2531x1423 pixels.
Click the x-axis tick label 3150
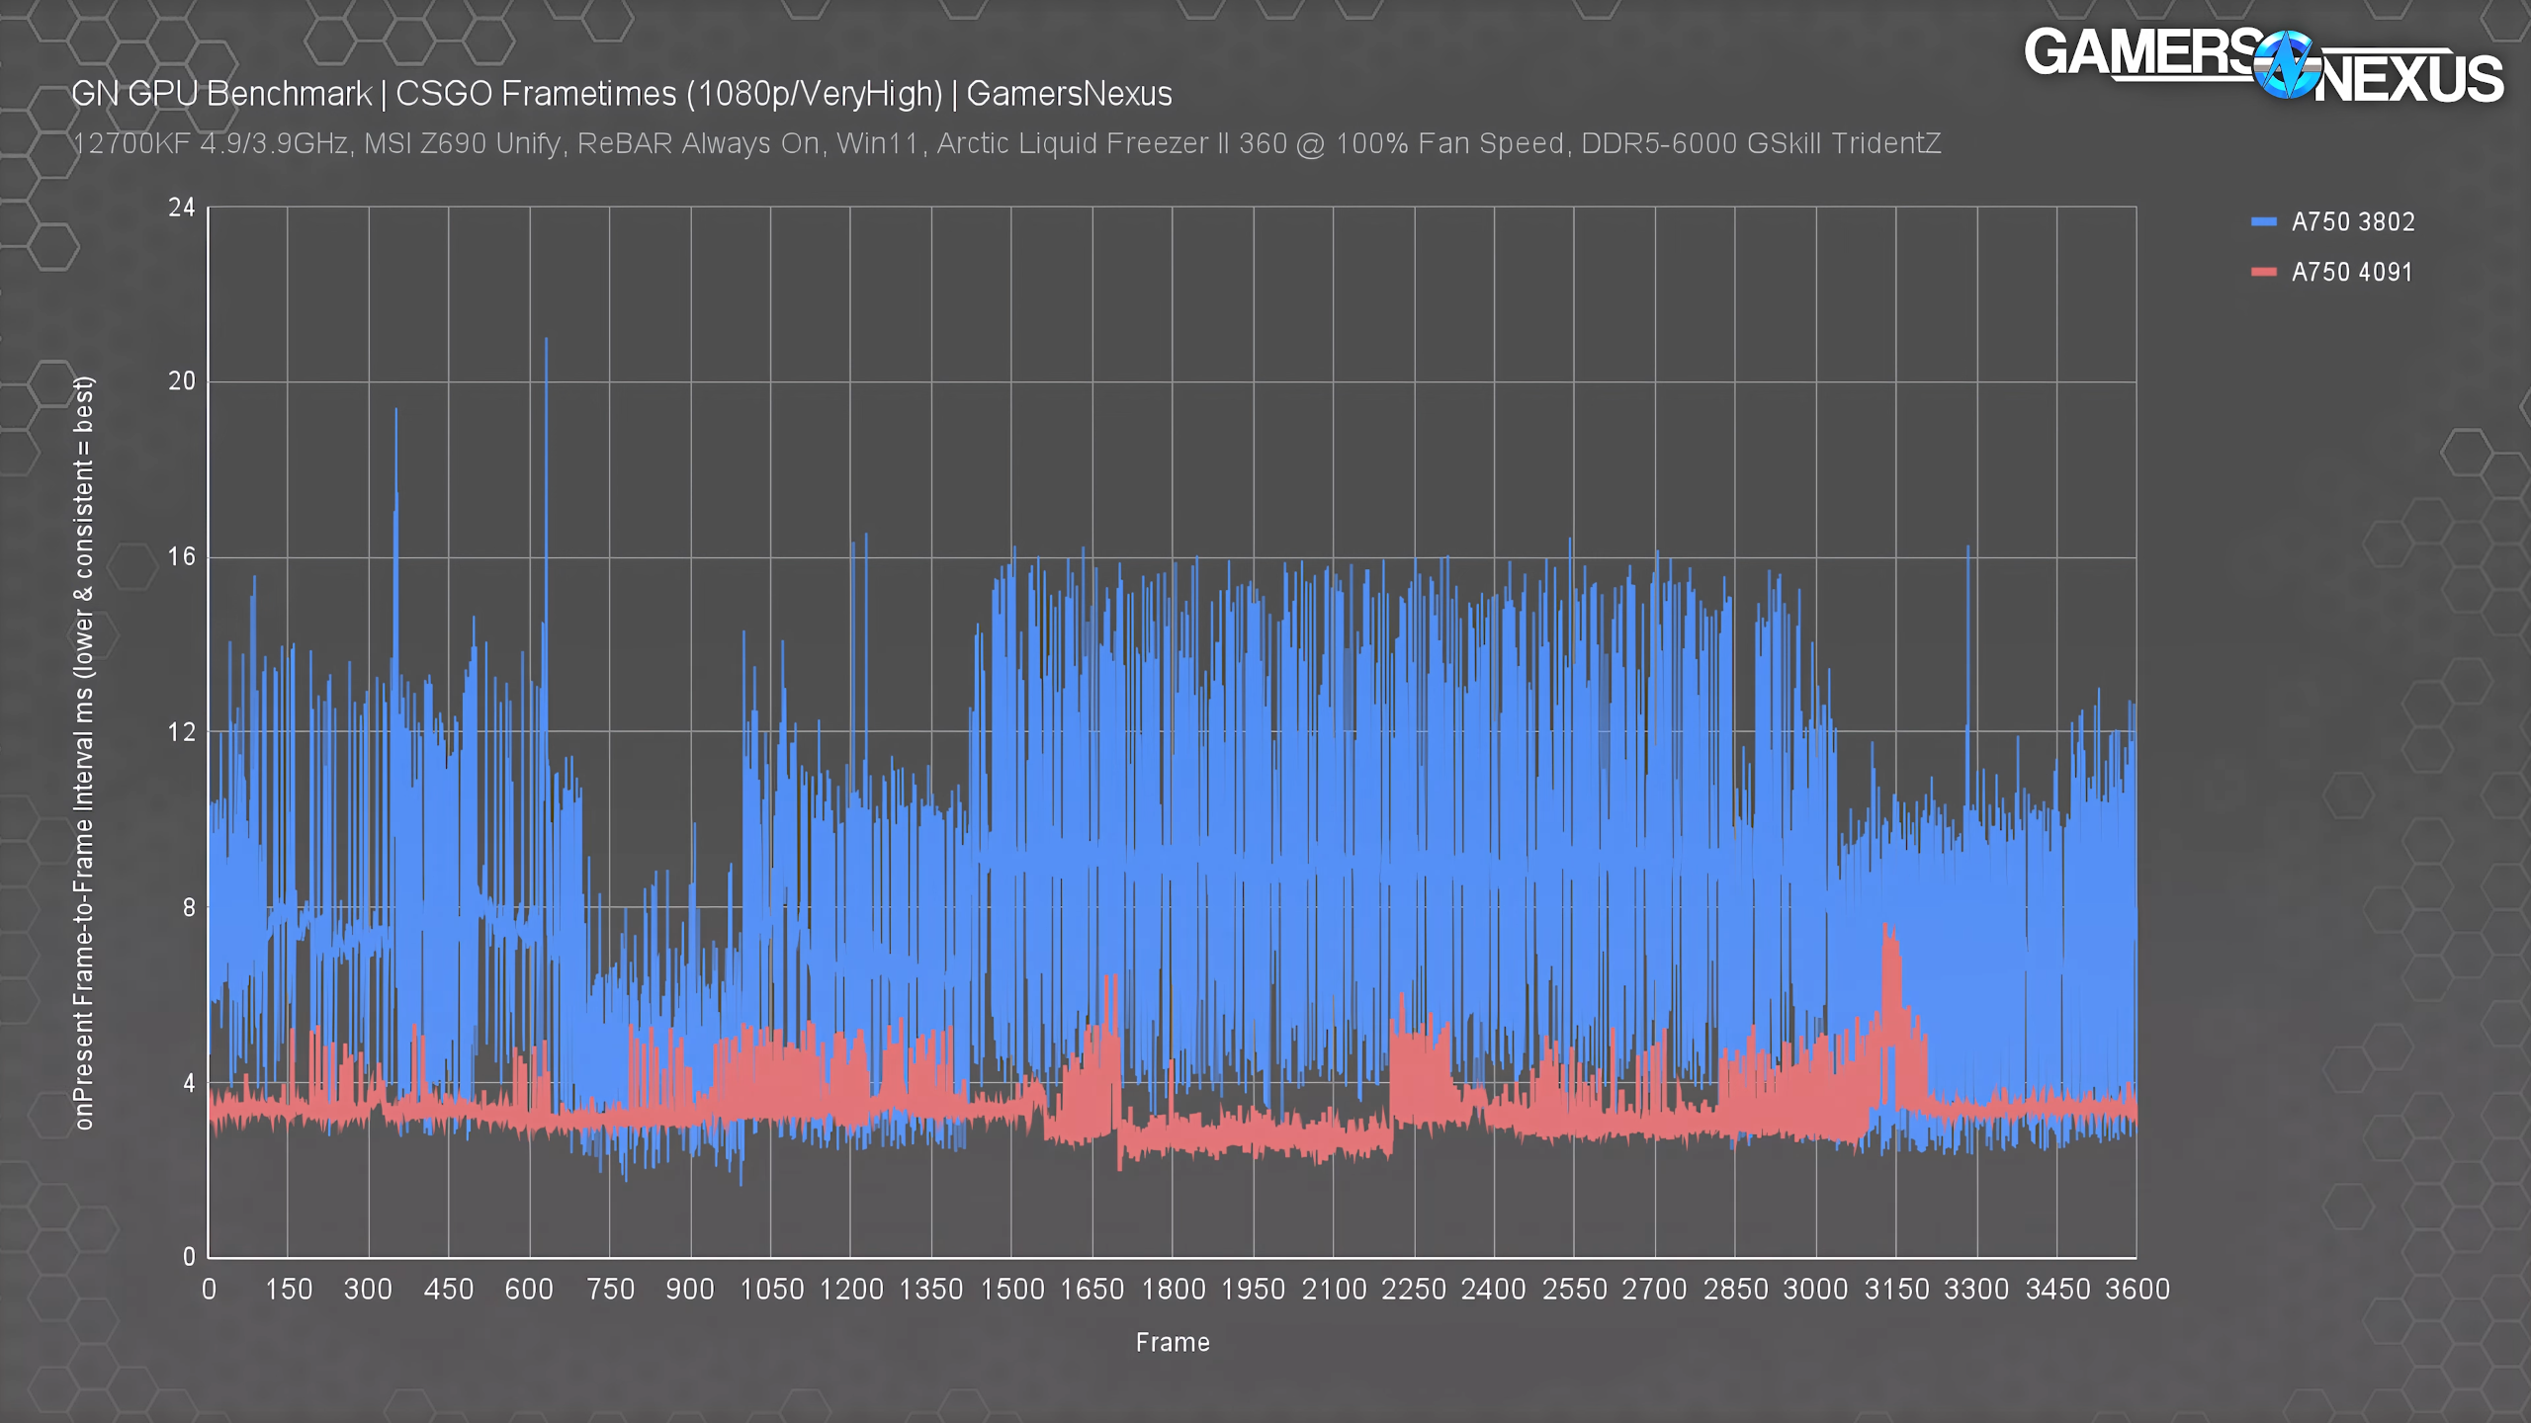1896,1289
